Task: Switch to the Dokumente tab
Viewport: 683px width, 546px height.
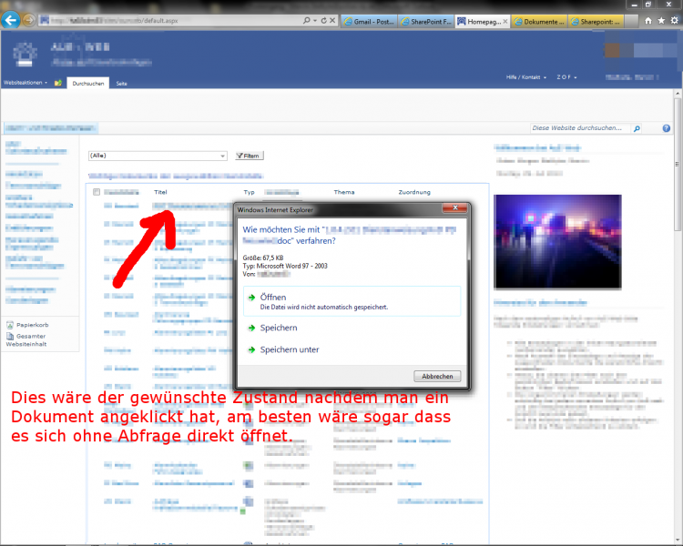Action: pyautogui.click(x=539, y=21)
